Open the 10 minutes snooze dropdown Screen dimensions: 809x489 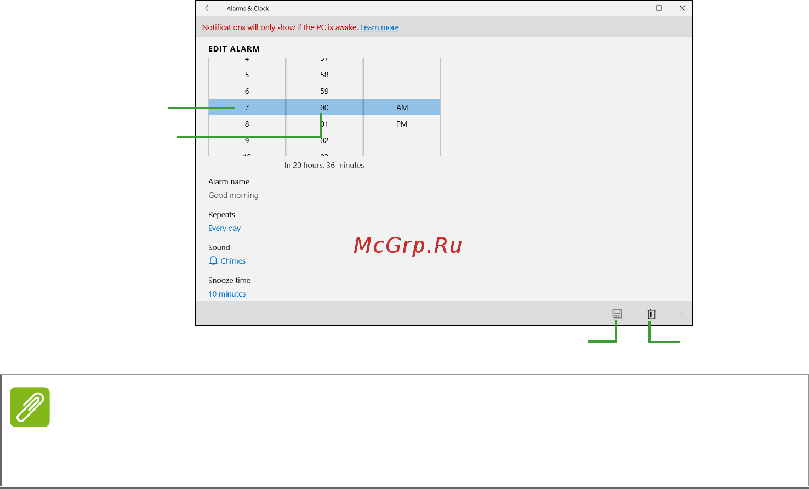[227, 294]
